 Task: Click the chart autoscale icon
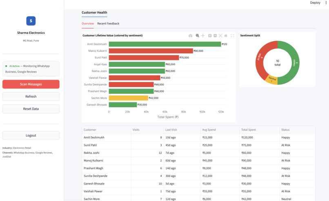point(220,35)
